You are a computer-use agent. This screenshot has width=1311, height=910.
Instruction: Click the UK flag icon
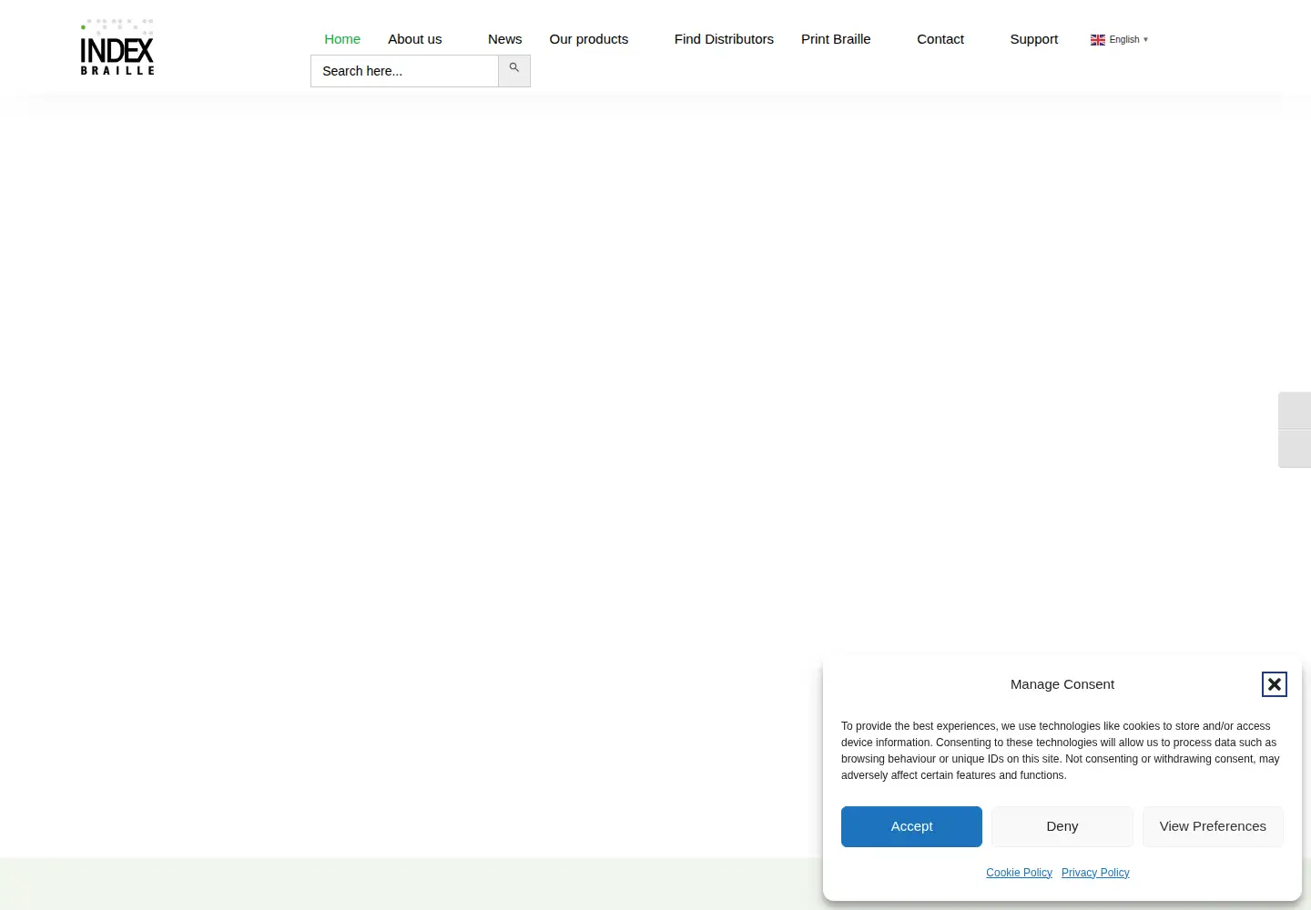pos(1098,40)
